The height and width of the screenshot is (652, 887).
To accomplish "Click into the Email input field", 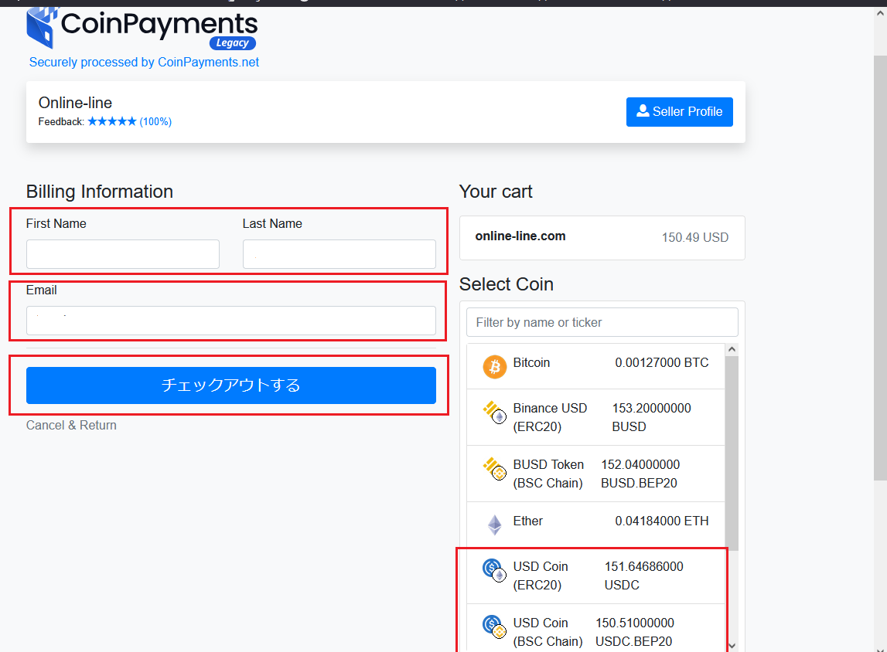I will point(230,321).
